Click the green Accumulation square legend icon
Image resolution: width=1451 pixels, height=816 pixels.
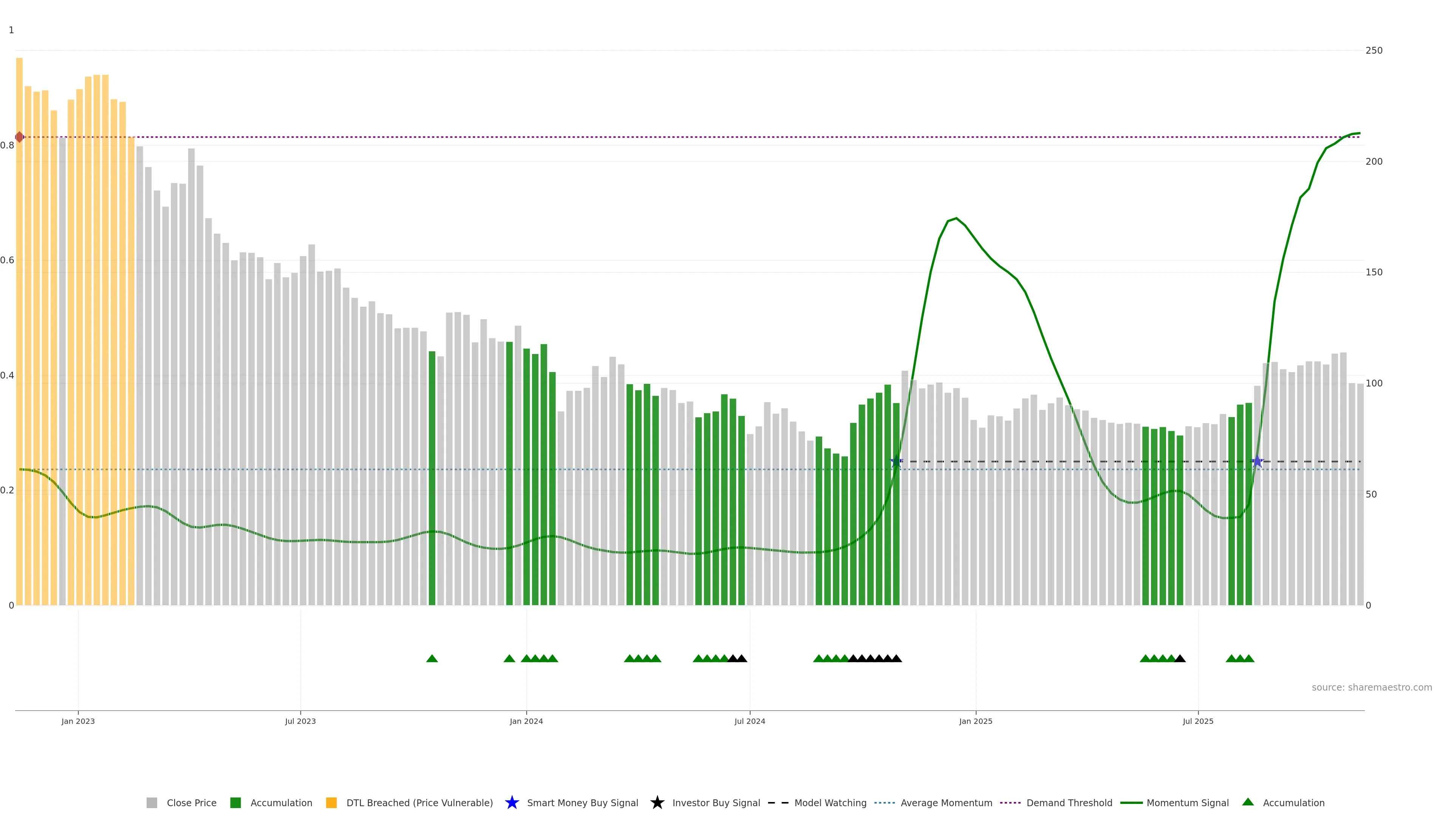point(235,803)
